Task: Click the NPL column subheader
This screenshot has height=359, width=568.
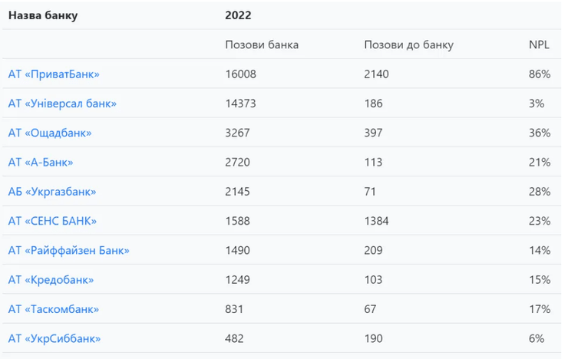Action: 539,44
